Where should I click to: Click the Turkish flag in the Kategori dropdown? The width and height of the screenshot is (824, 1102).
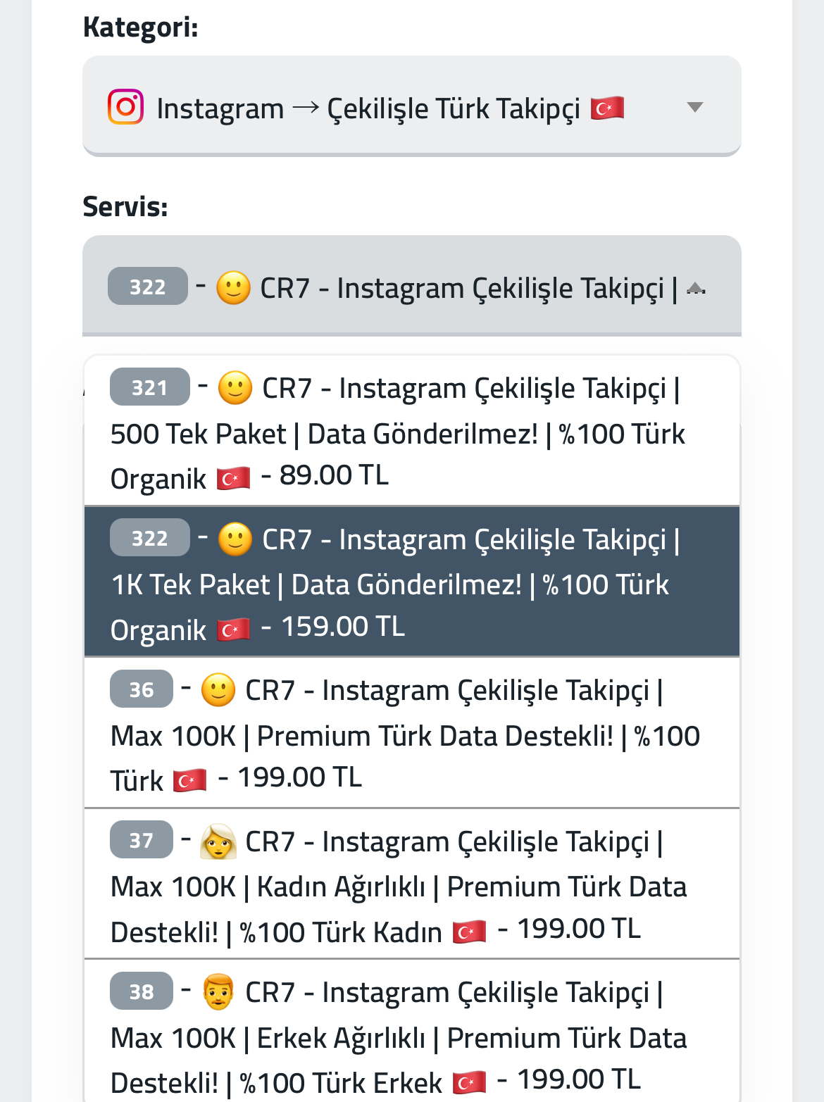click(607, 108)
